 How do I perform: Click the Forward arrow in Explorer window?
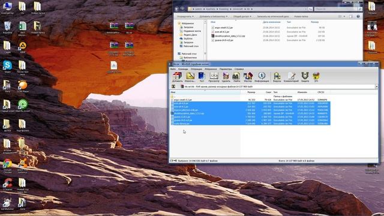pyautogui.click(x=182, y=9)
